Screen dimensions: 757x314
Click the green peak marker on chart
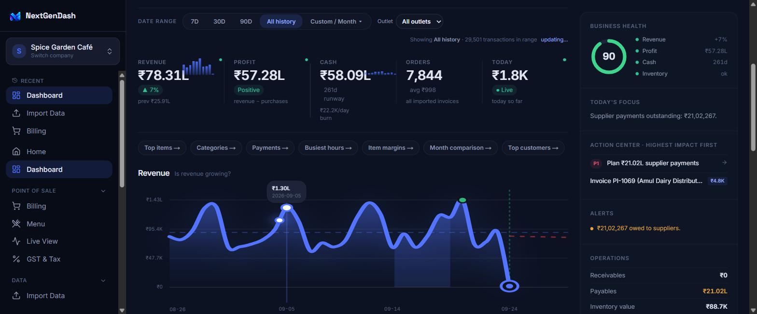click(x=463, y=200)
